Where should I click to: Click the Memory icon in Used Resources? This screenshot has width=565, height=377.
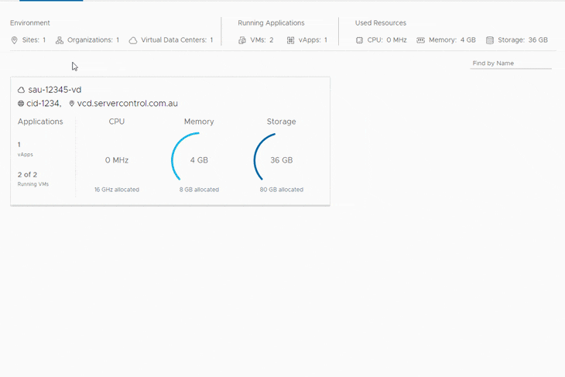click(421, 40)
